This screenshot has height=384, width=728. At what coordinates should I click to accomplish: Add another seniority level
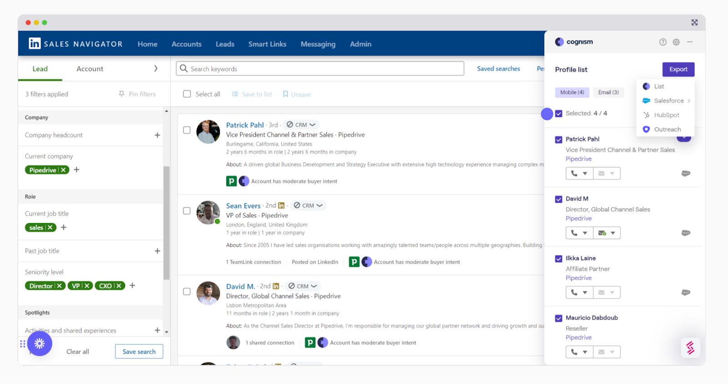(132, 286)
